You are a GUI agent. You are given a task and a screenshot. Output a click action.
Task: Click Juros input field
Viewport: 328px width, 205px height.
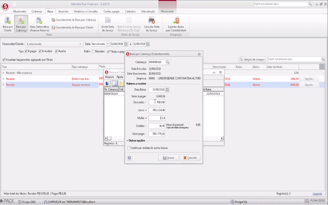pos(157,110)
